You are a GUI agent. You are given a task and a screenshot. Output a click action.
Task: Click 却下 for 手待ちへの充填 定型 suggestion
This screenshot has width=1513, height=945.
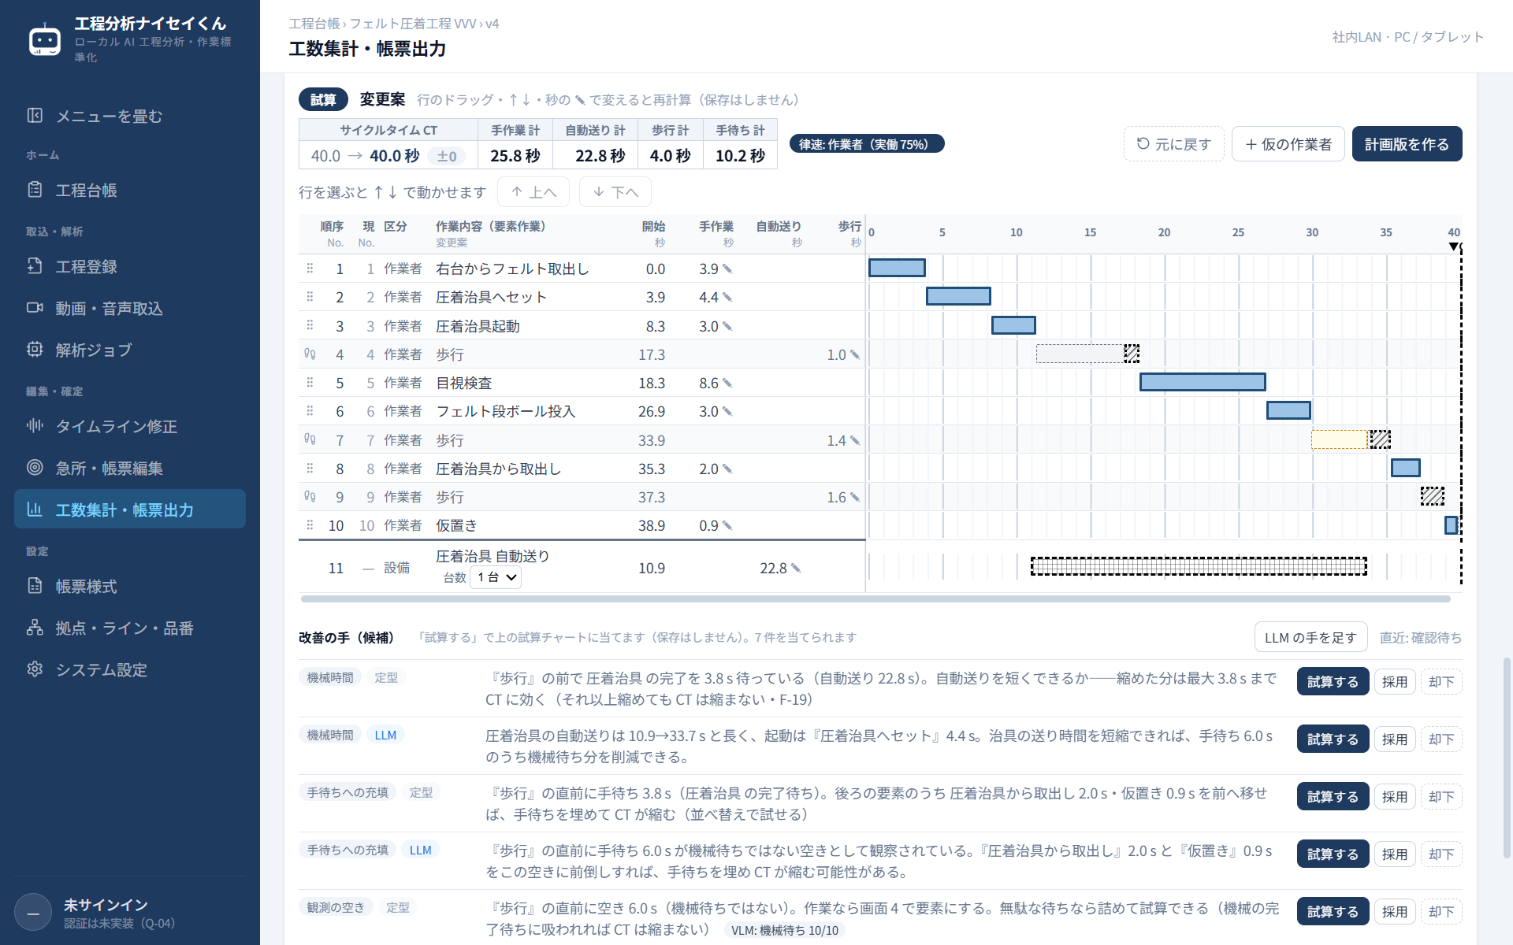[1441, 796]
